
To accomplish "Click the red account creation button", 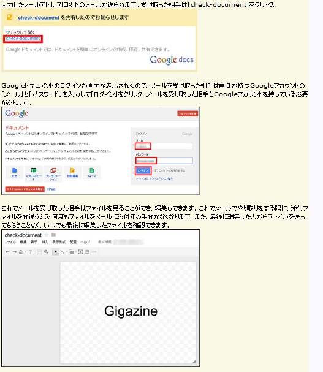I will coord(188,113).
